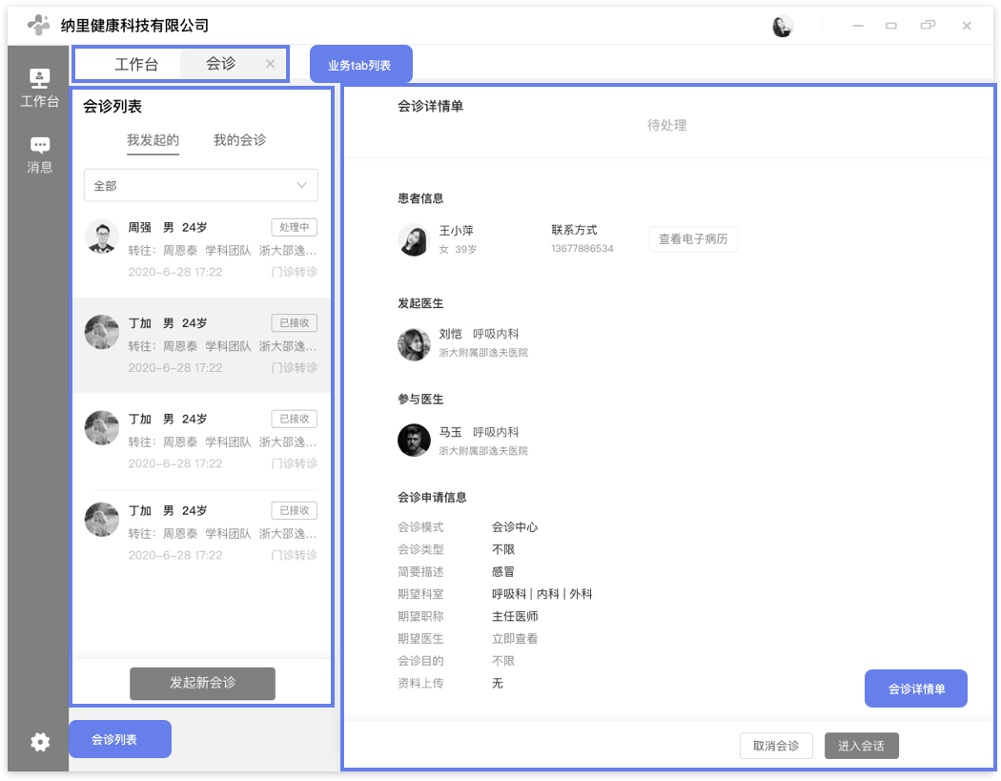Open the user avatar in top-right corner
This screenshot has width=1001, height=781.
point(783,26)
